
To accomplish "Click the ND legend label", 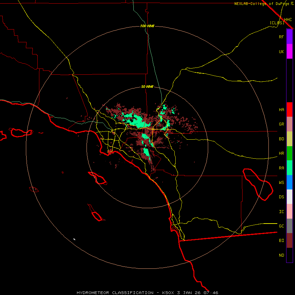I will 281,255.
